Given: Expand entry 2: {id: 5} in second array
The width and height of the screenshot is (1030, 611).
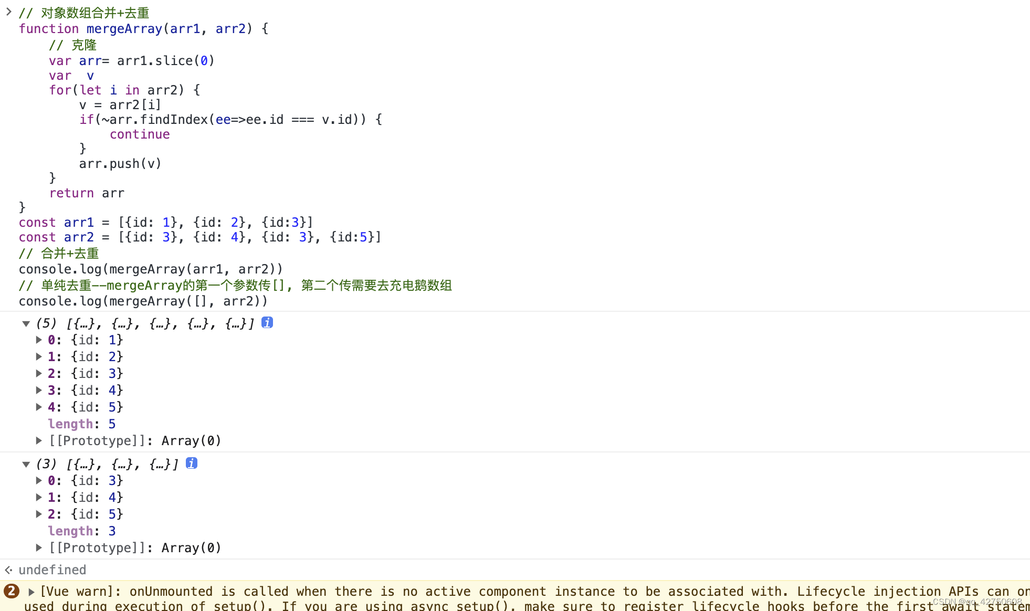Looking at the screenshot, I should tap(39, 514).
